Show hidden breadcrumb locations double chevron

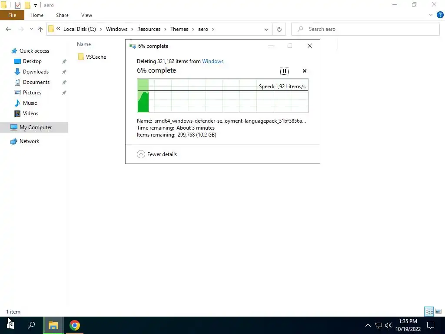tap(58, 29)
